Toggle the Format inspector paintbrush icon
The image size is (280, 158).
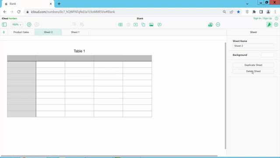tap(269, 25)
